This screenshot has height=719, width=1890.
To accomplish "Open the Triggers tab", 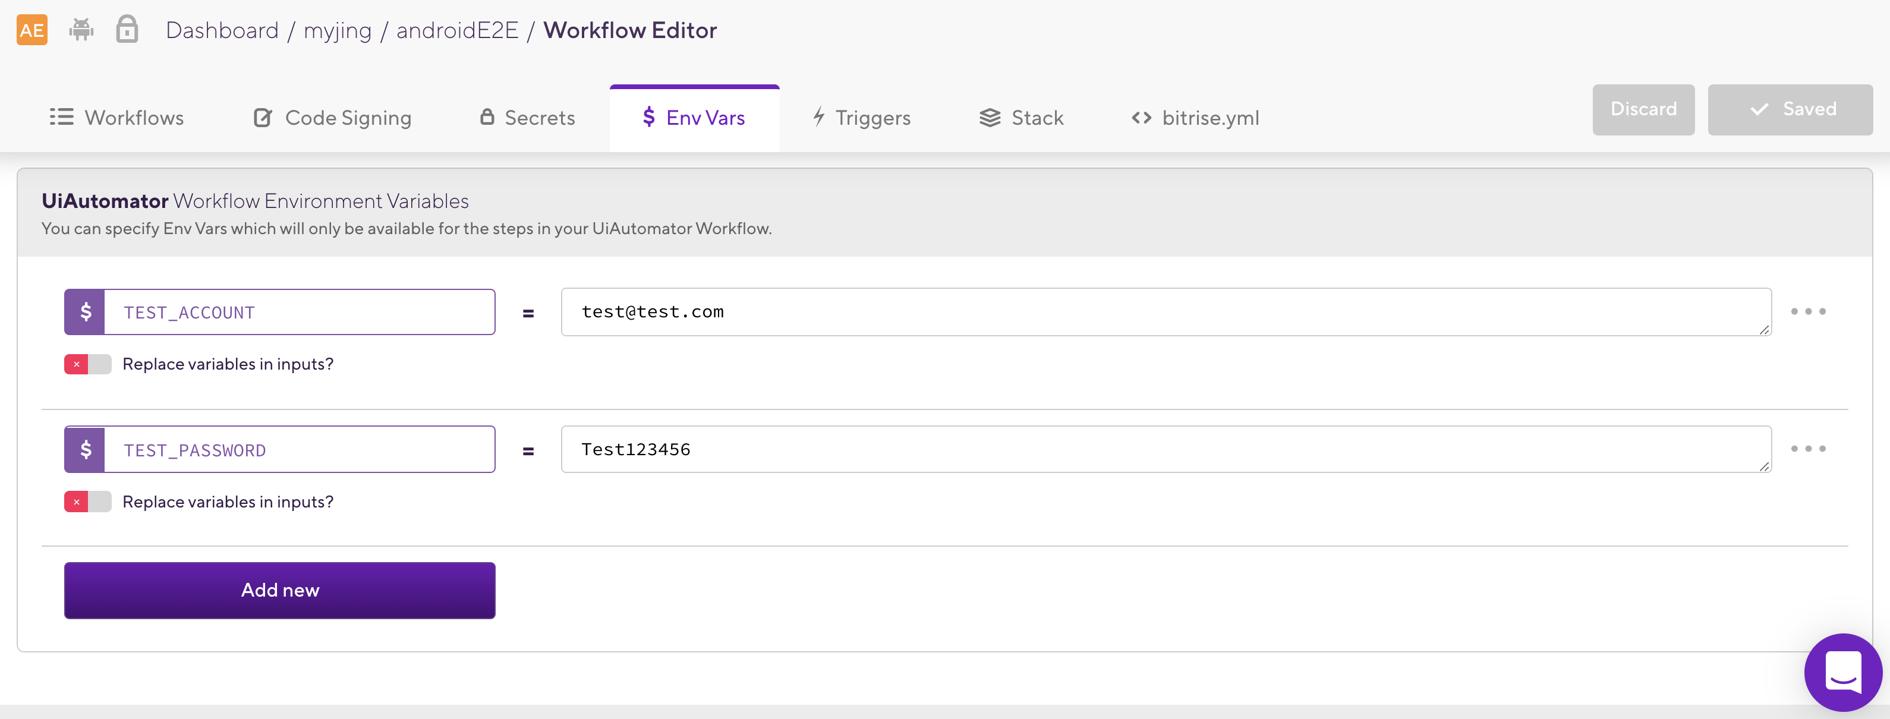I will pos(862,118).
